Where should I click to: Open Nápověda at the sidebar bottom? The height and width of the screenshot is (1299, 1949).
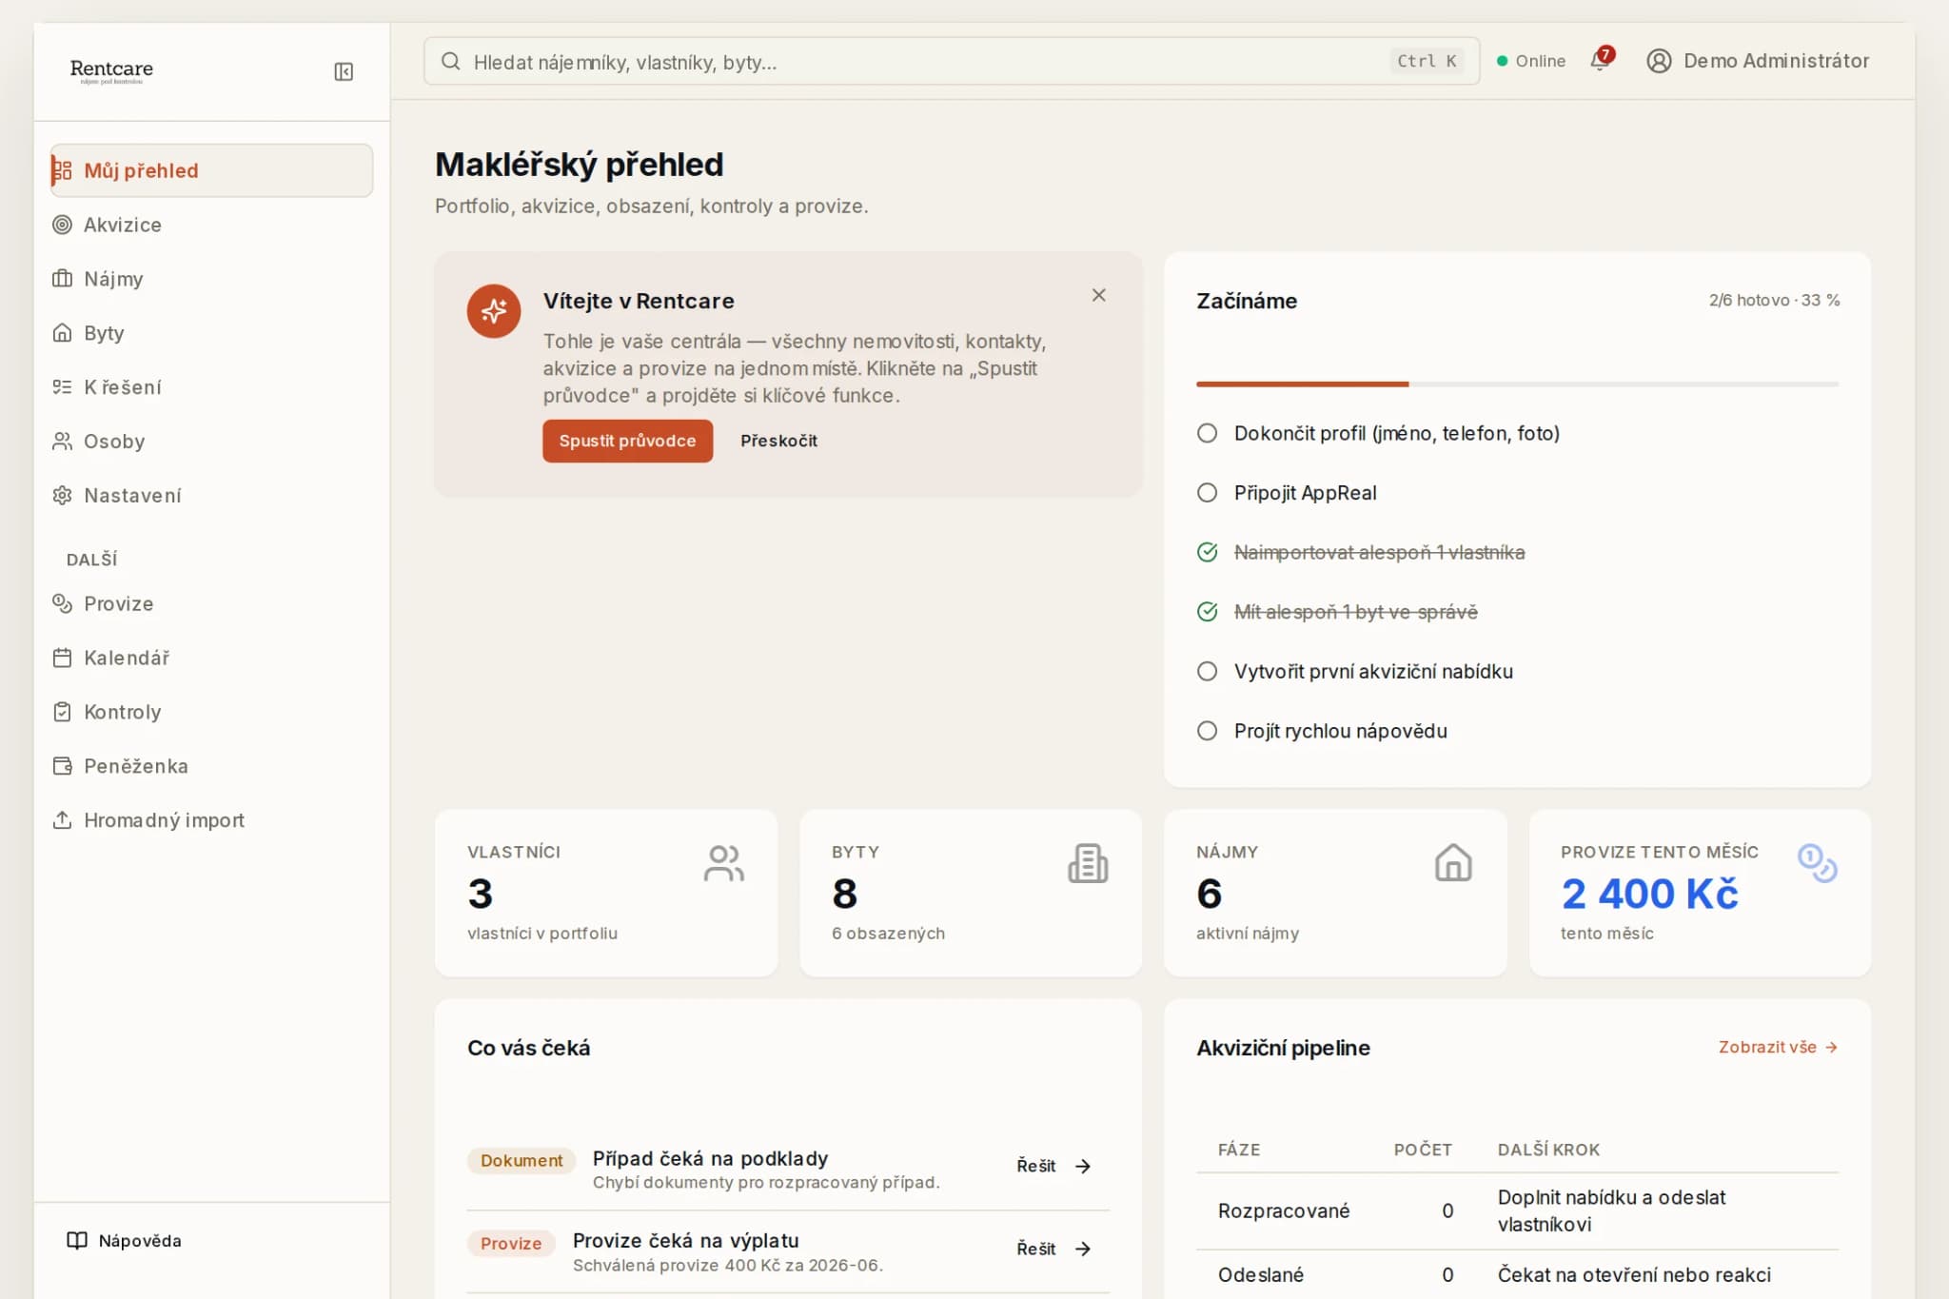pyautogui.click(x=124, y=1240)
